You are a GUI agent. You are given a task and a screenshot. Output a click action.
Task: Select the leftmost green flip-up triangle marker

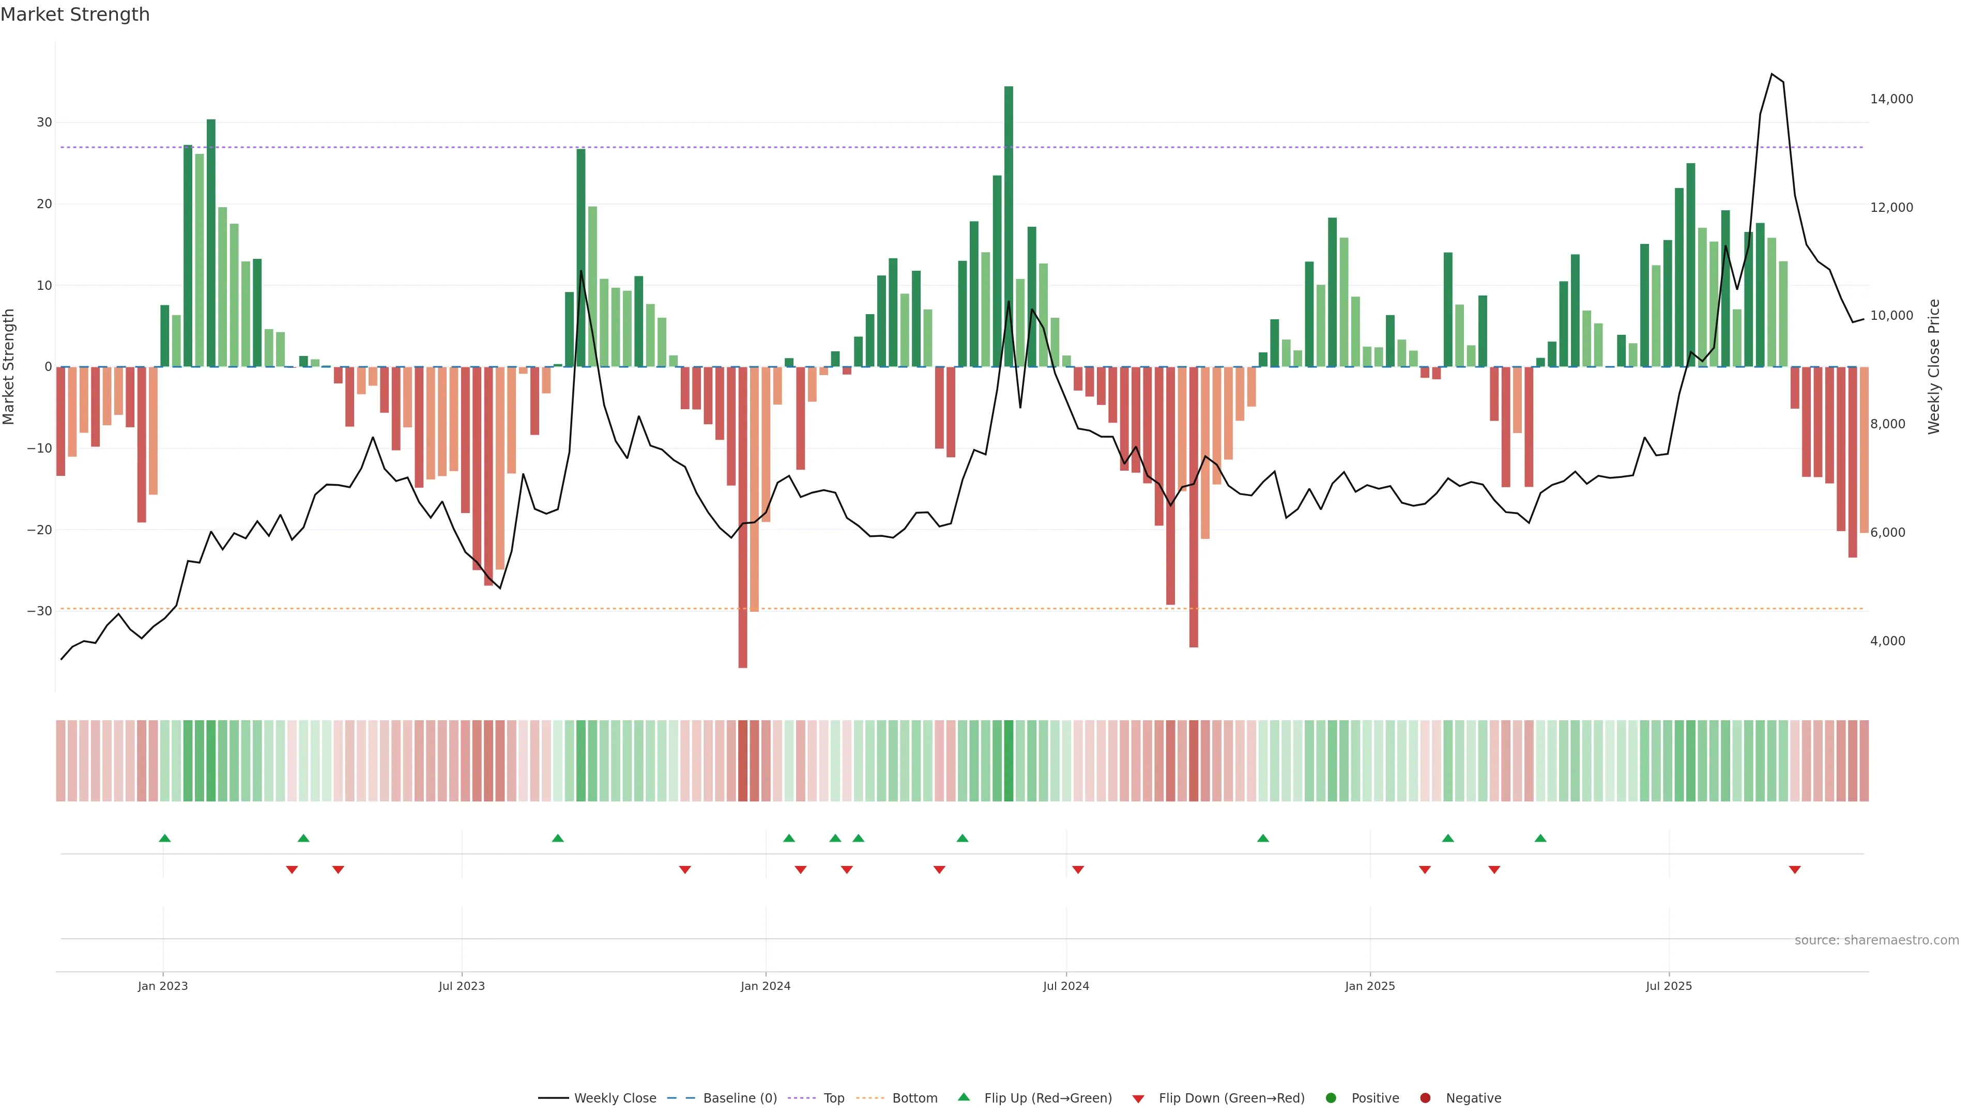(x=164, y=838)
